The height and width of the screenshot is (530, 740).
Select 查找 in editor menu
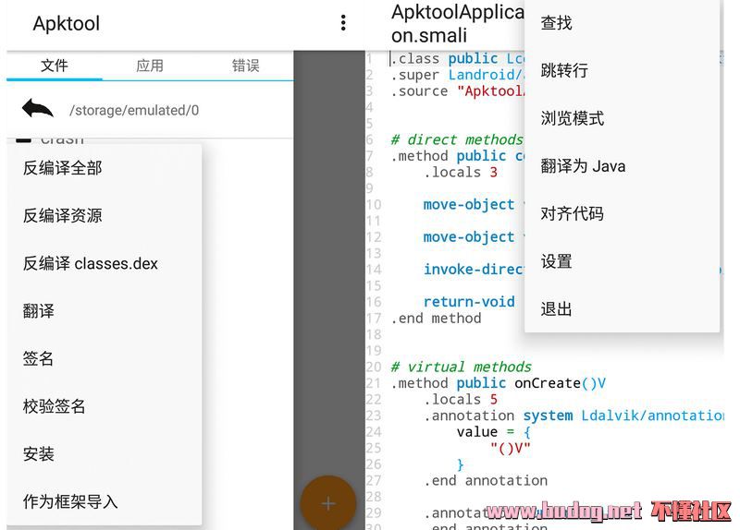pyautogui.click(x=557, y=23)
